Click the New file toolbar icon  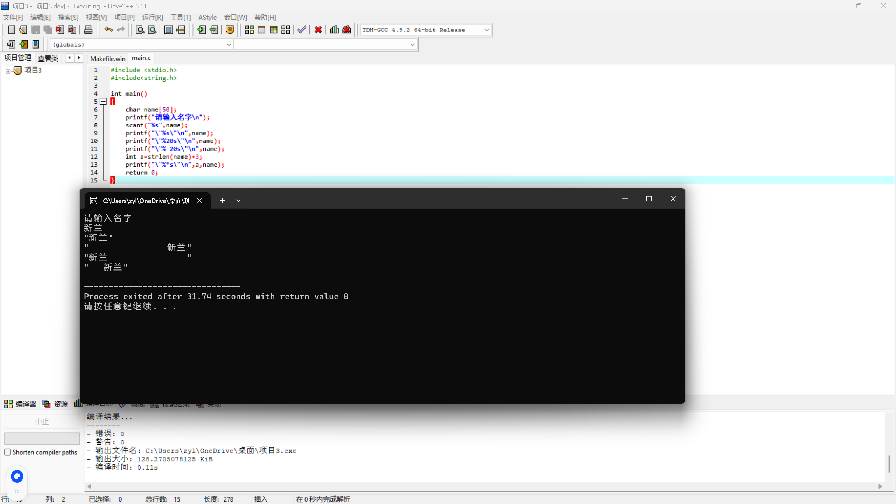pos(11,30)
